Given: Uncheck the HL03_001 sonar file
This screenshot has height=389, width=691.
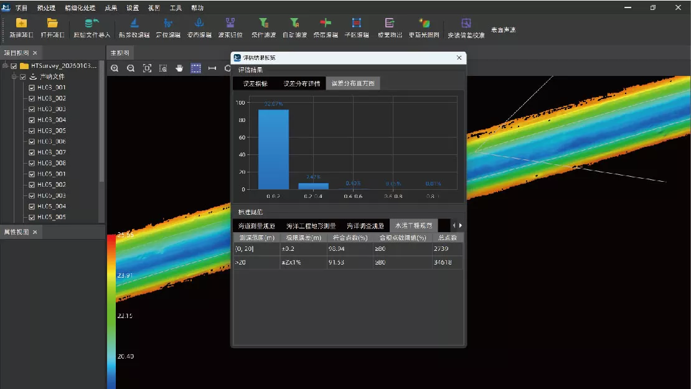Looking at the screenshot, I should pyautogui.click(x=32, y=88).
